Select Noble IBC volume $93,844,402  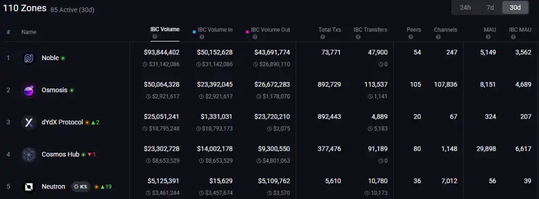[162, 52]
